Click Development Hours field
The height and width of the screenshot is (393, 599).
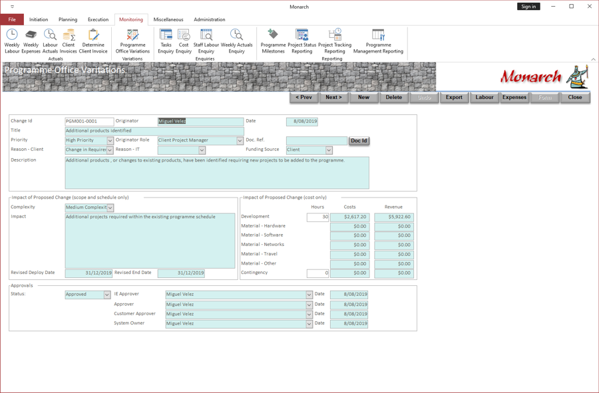coord(318,217)
